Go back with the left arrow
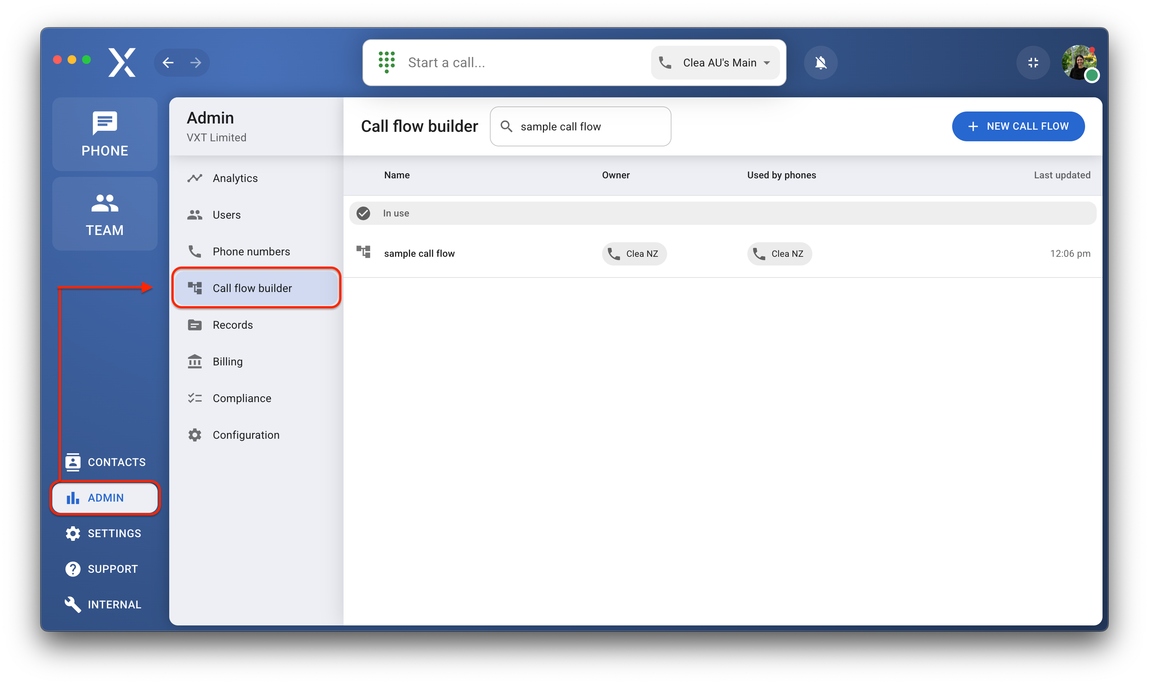The image size is (1149, 685). [168, 62]
